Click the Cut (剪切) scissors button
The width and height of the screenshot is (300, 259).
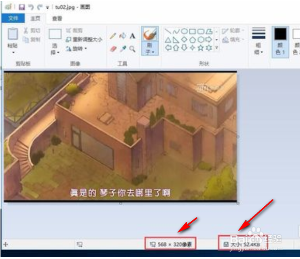[32, 31]
